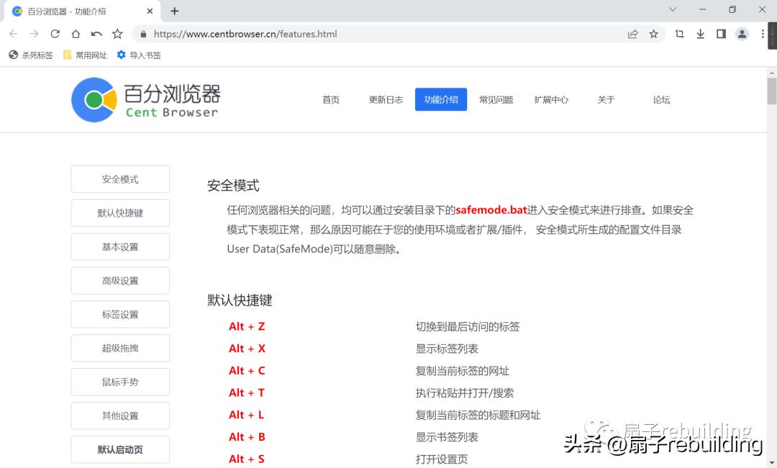Open the three-dot browser menu
The height and width of the screenshot is (468, 777).
click(761, 33)
